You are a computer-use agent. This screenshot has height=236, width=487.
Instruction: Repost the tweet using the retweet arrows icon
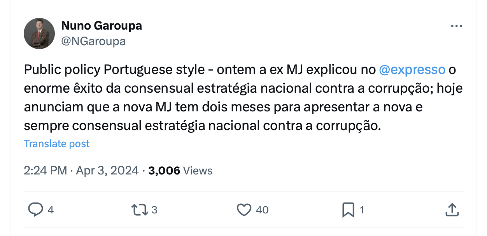[x=140, y=210]
